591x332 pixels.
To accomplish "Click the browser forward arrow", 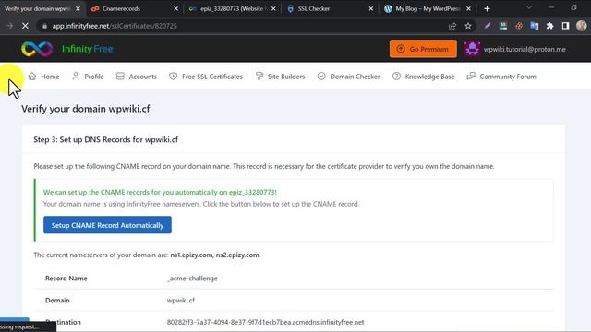I will [x=10, y=26].
